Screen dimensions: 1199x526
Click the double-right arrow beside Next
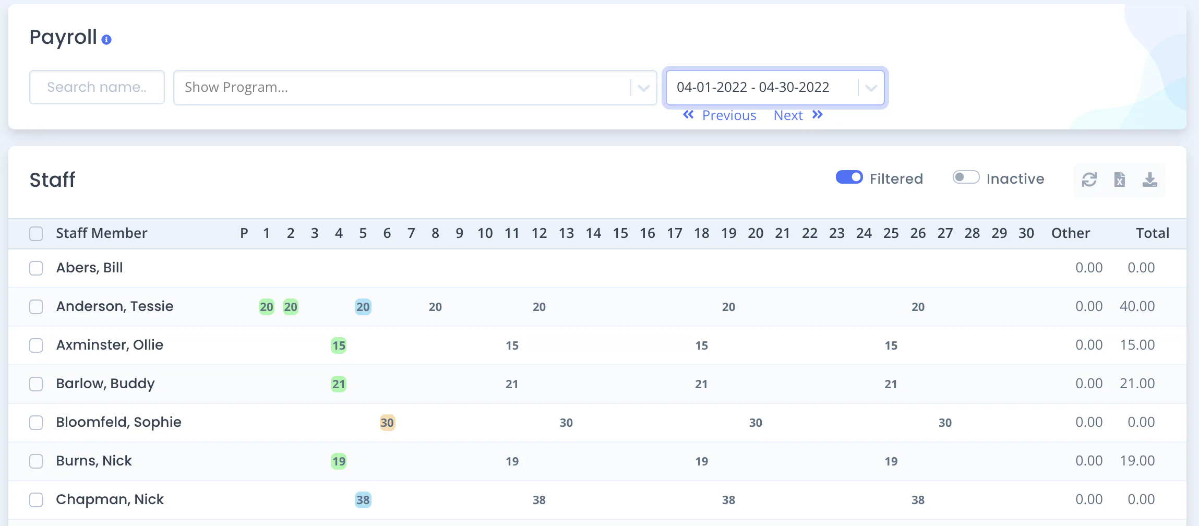pos(818,115)
